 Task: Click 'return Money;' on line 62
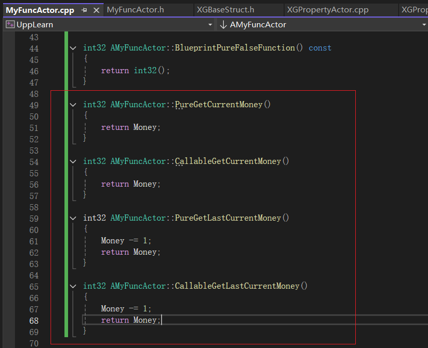pos(131,252)
